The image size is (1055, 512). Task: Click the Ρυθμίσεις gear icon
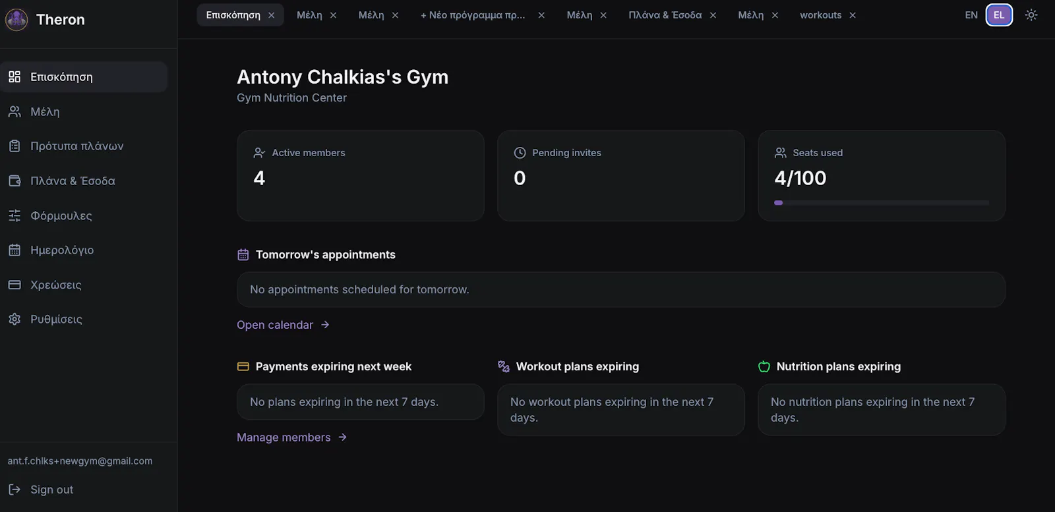15,319
